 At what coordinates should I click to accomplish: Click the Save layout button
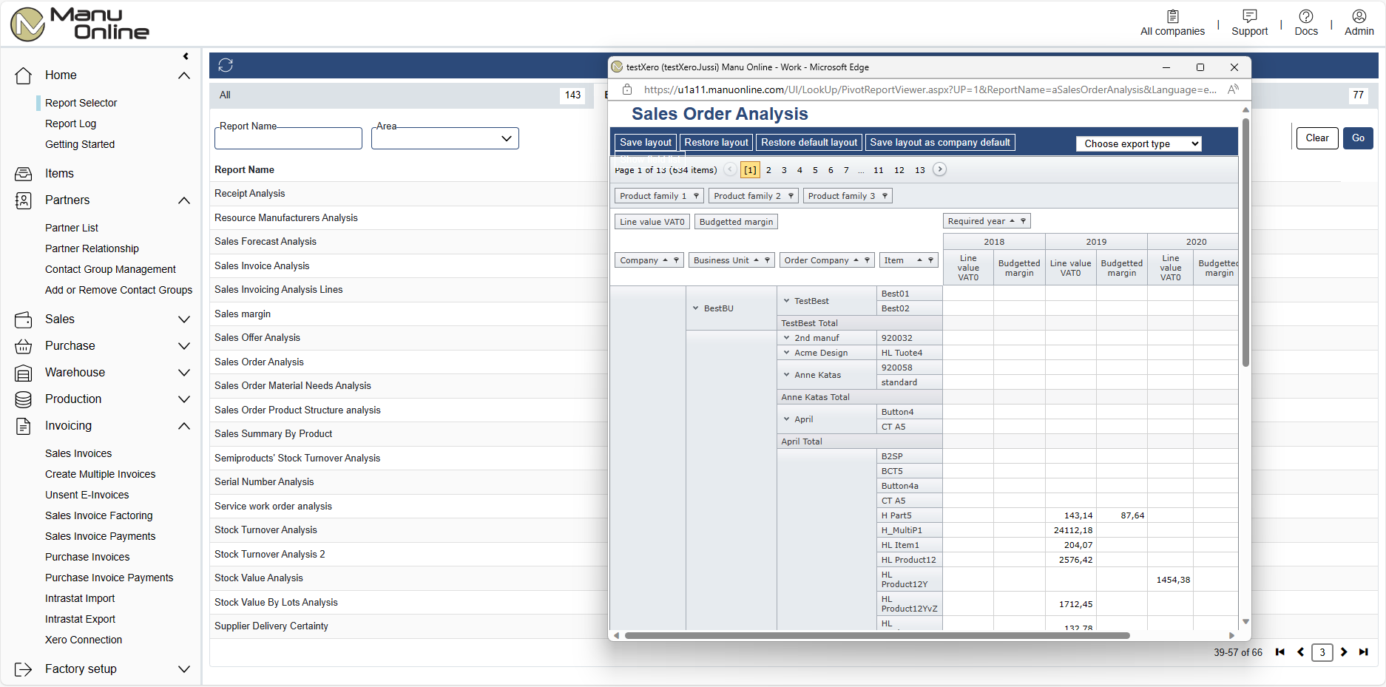[x=645, y=143]
